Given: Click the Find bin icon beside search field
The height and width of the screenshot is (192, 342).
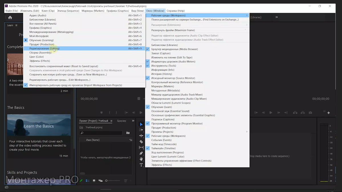Looking at the screenshot, I should [128, 133].
